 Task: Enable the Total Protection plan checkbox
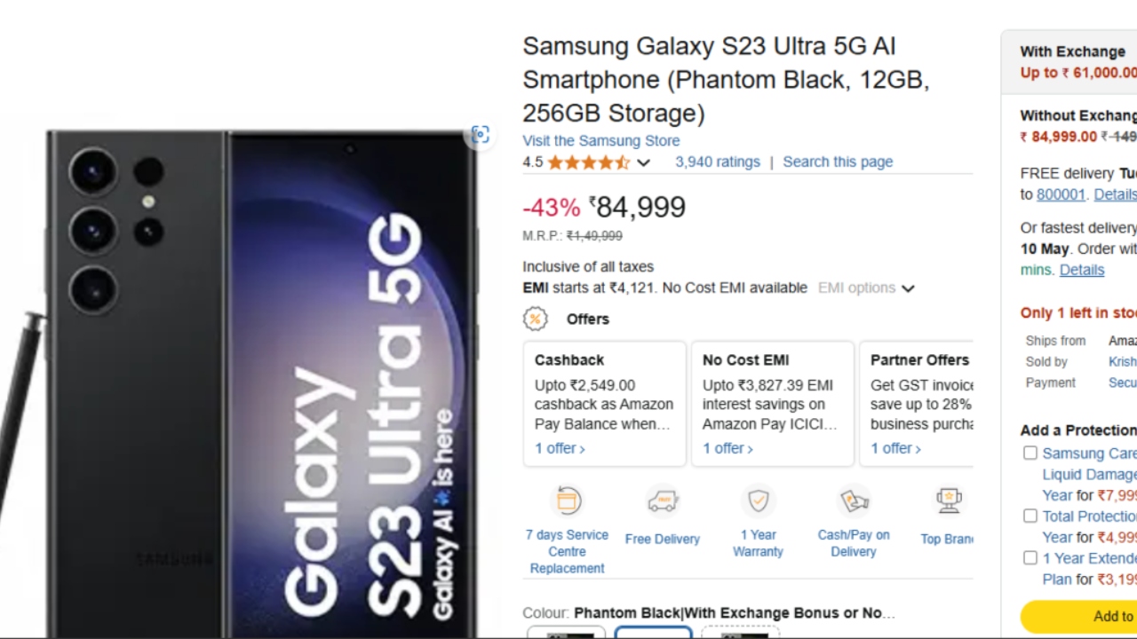tap(1030, 516)
